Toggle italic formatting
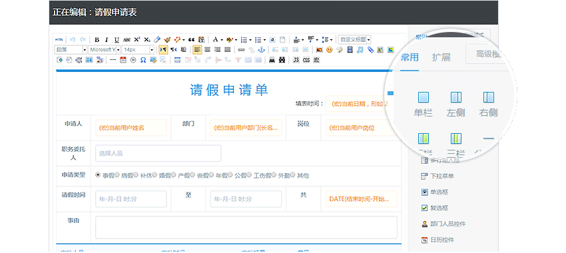Screen dimensions: 566x253 107,40
